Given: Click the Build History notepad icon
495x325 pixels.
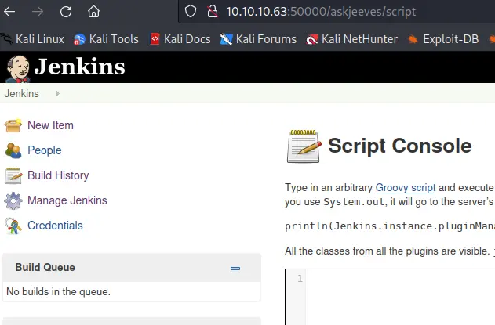Looking at the screenshot, I should tap(13, 175).
